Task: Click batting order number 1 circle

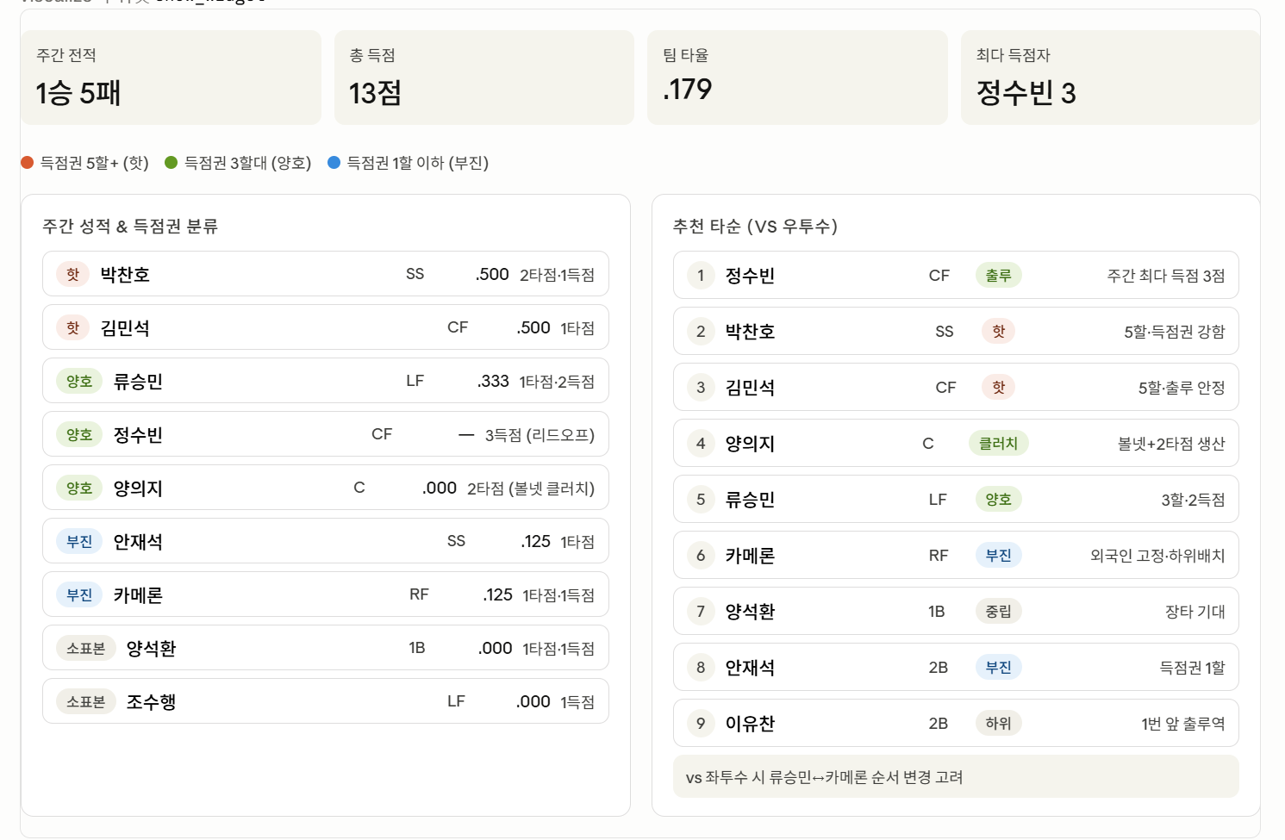Action: click(701, 276)
